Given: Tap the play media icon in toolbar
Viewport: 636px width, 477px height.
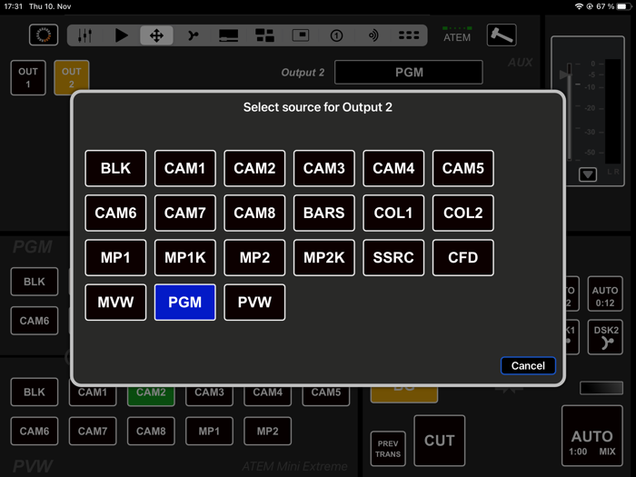Looking at the screenshot, I should point(121,35).
